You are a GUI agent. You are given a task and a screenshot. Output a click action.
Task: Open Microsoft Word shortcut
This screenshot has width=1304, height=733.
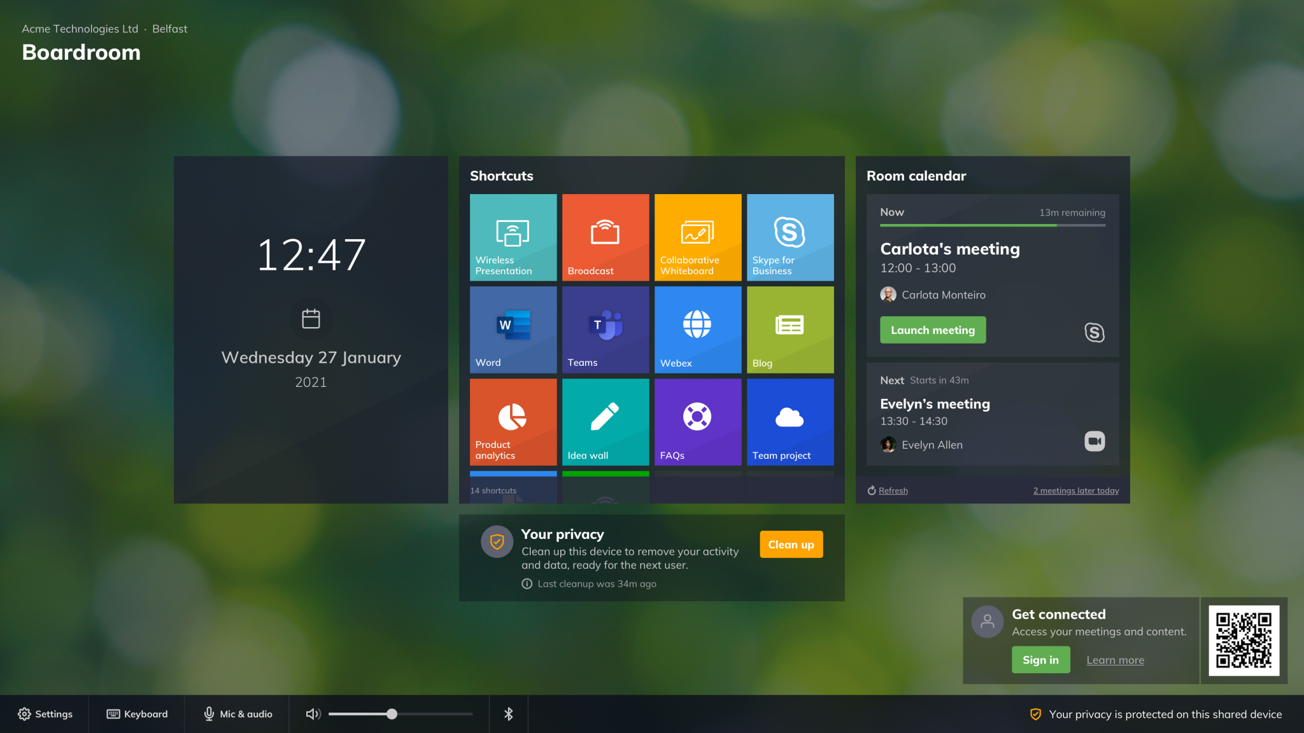click(513, 329)
